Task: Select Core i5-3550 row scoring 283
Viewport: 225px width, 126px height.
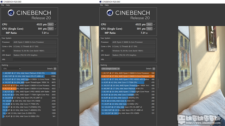Action: pos(128,101)
